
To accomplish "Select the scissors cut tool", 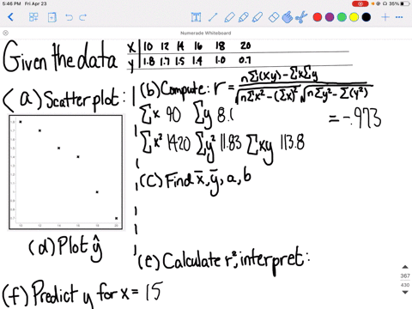I will point(301,17).
